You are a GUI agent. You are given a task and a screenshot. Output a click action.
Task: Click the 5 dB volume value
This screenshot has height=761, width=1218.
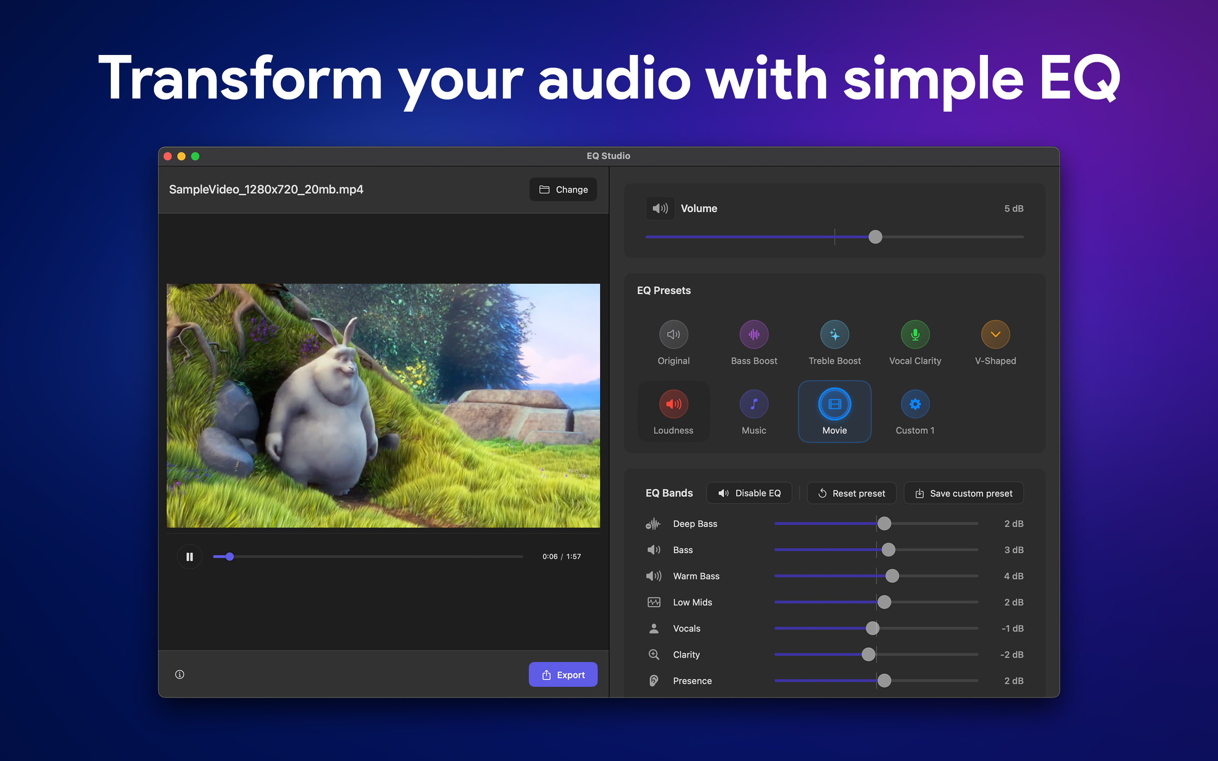1014,208
